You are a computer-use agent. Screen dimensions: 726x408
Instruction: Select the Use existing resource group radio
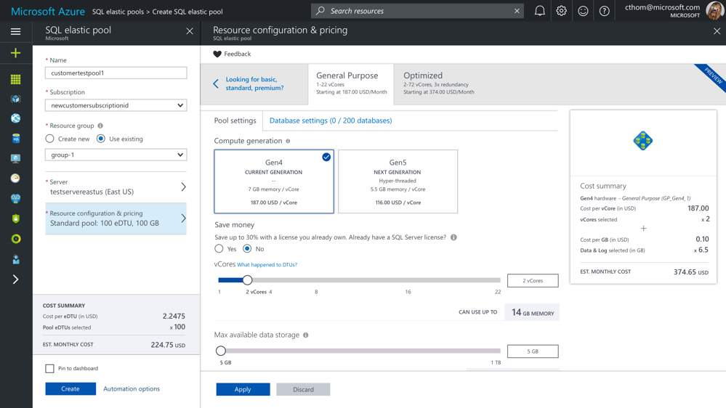(100, 139)
